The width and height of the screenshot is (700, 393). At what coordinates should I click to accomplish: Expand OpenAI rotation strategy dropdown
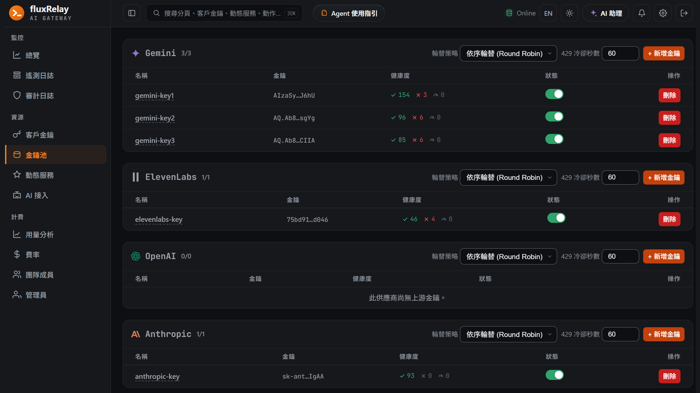pos(508,256)
